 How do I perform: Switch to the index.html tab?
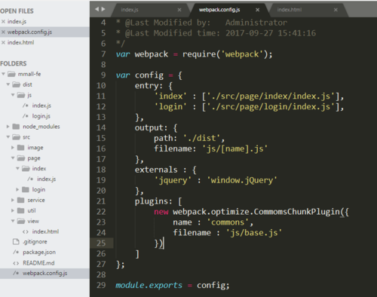pyautogui.click(x=290, y=10)
